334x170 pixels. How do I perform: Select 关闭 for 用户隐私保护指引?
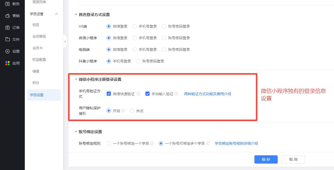pyautogui.click(x=132, y=111)
